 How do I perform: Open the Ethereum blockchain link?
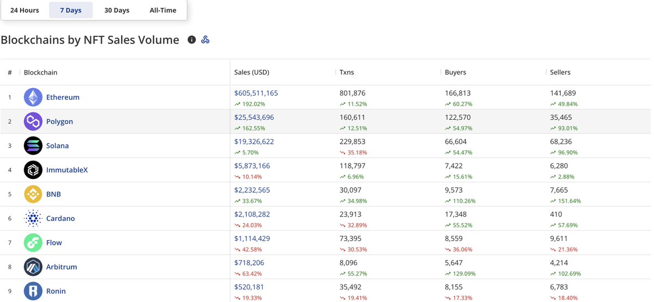click(63, 97)
